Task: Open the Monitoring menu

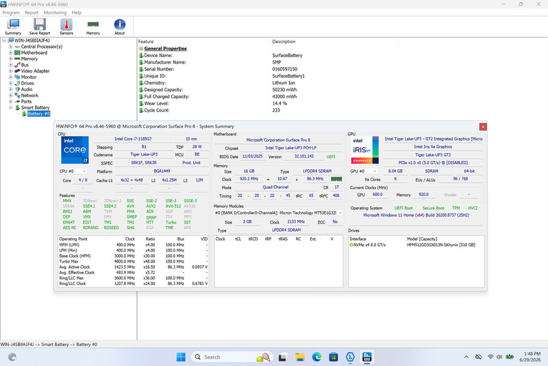Action: tap(55, 12)
